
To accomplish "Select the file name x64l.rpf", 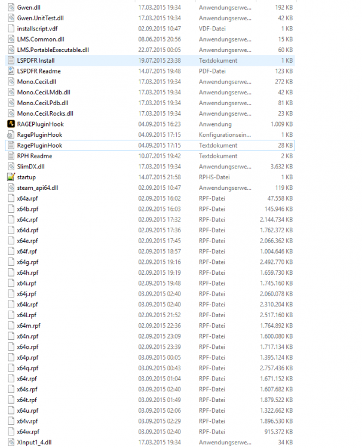I will (26, 315).
